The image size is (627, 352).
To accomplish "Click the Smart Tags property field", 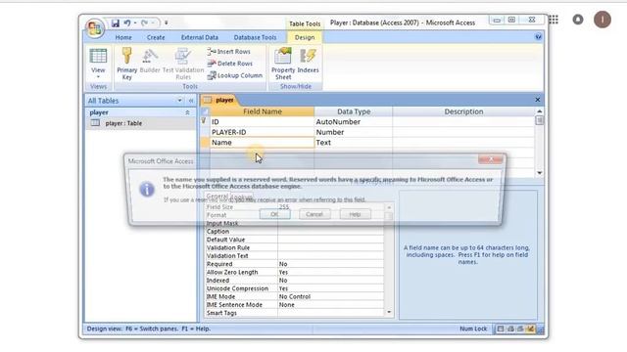I will pyautogui.click(x=331, y=313).
